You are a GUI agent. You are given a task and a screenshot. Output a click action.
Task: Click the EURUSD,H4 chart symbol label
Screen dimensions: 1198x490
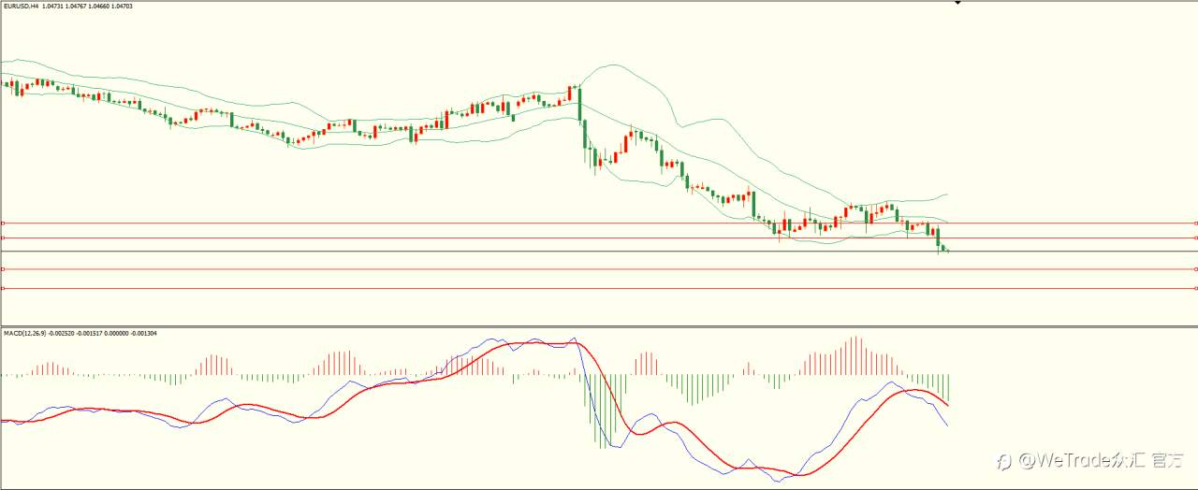pyautogui.click(x=21, y=6)
